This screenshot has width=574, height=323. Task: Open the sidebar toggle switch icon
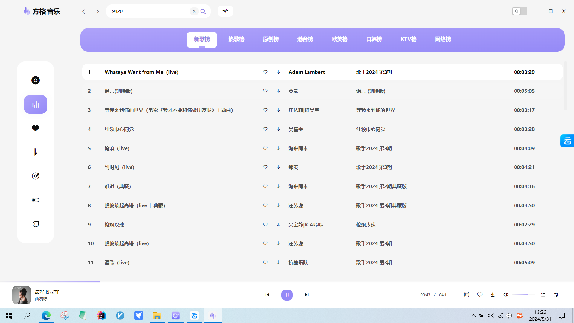pos(36,200)
